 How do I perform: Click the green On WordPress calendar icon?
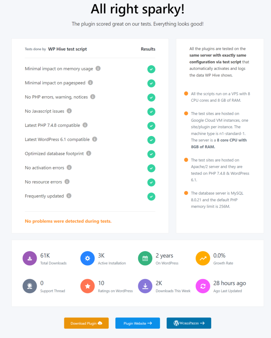click(145, 258)
